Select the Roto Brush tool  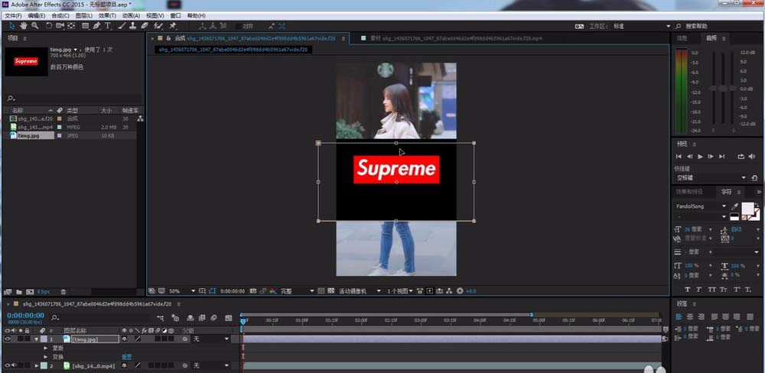158,26
